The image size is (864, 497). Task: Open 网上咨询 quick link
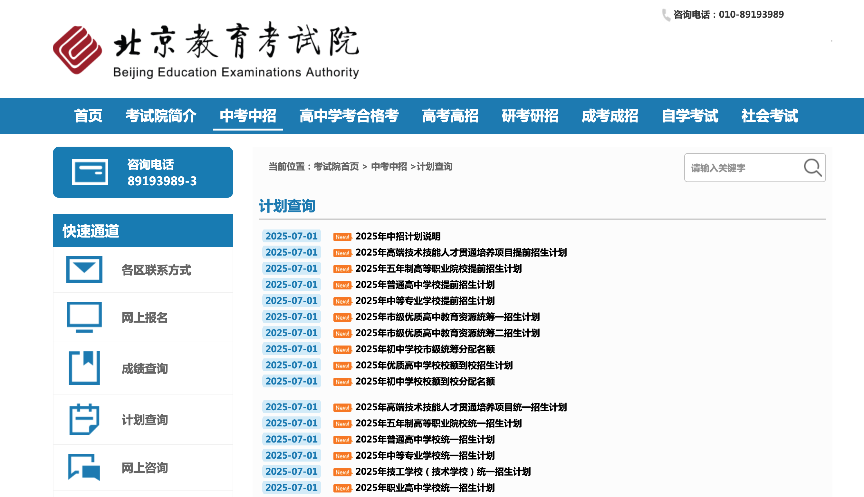click(145, 468)
